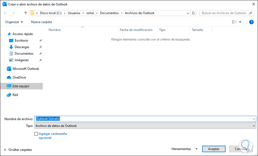The height and width of the screenshot is (156, 258).
Task: Click the search magnifier icon
Action: click(250, 13)
